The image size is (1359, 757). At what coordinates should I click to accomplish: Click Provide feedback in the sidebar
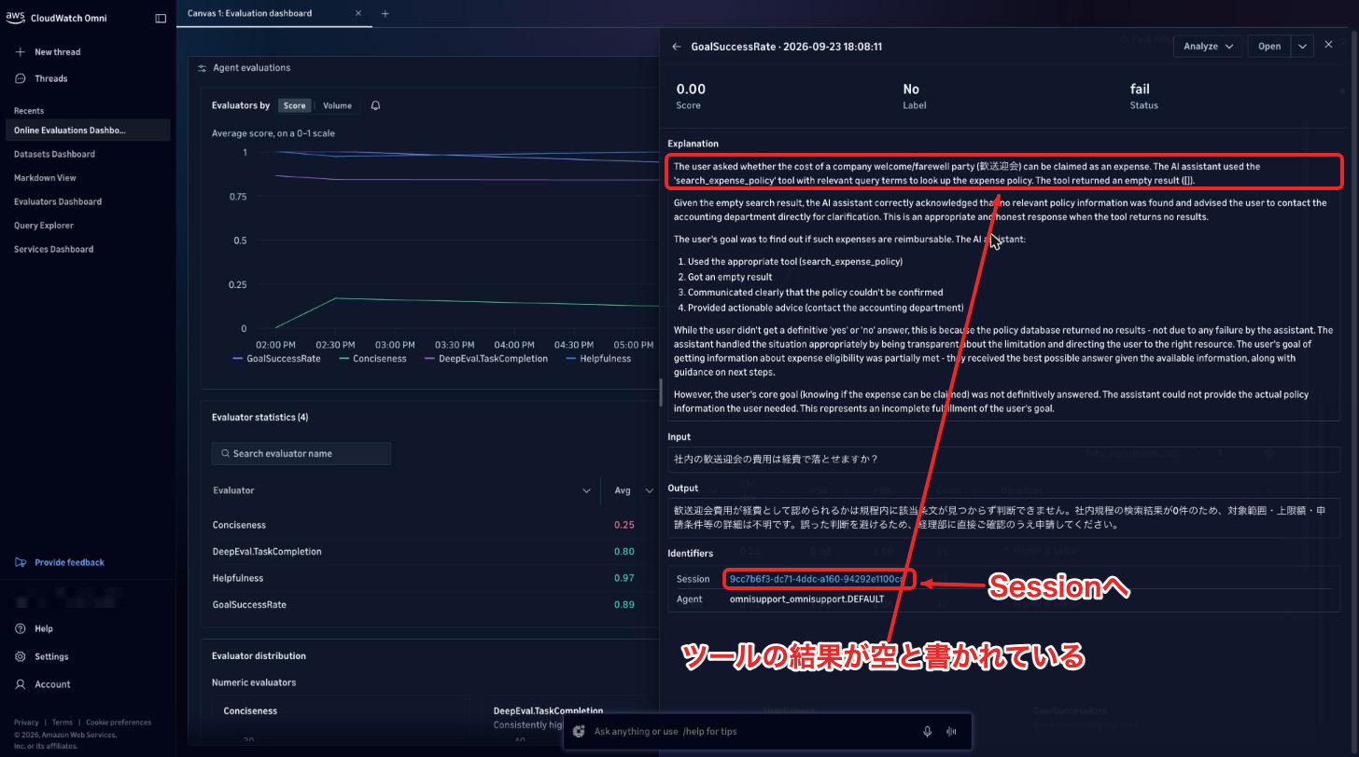coord(60,562)
